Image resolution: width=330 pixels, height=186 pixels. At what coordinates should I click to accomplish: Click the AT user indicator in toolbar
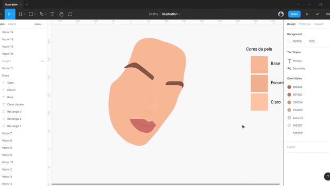pos(318,14)
